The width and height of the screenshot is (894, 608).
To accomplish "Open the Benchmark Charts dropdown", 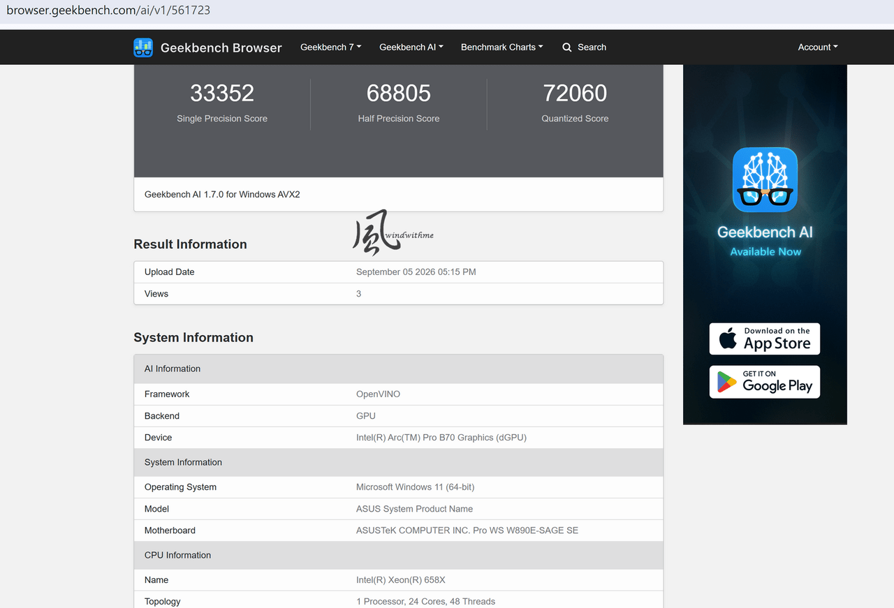I will pos(502,47).
